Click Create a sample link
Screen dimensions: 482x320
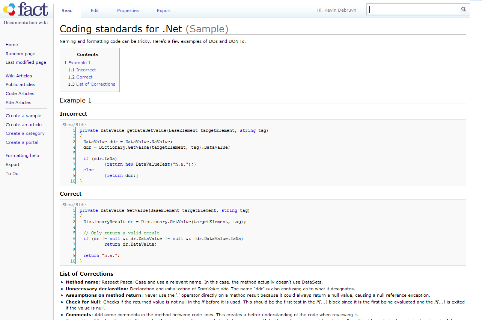(x=23, y=116)
